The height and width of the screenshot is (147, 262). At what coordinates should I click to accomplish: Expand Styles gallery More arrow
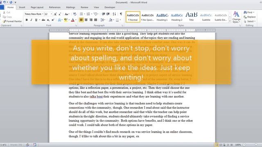coord(230,21)
